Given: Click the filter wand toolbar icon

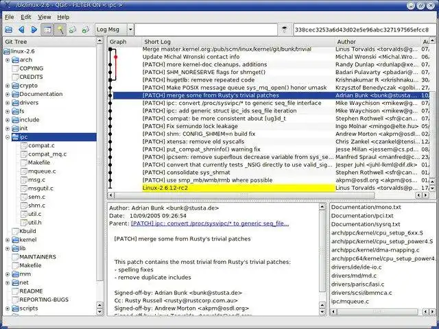Looking at the screenshot, I should (60, 29).
